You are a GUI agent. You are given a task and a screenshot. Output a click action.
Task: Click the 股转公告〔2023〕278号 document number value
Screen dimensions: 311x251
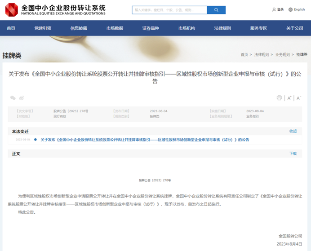tap(71, 111)
